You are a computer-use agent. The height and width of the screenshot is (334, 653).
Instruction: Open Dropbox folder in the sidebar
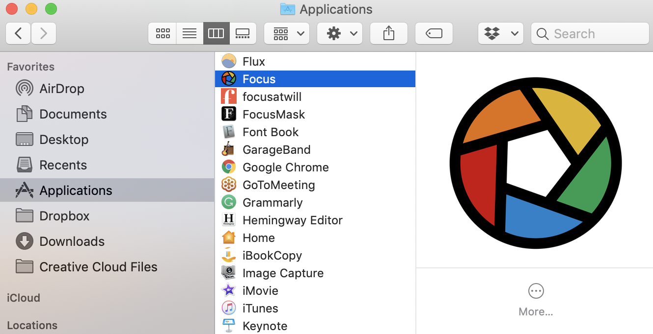(107, 216)
